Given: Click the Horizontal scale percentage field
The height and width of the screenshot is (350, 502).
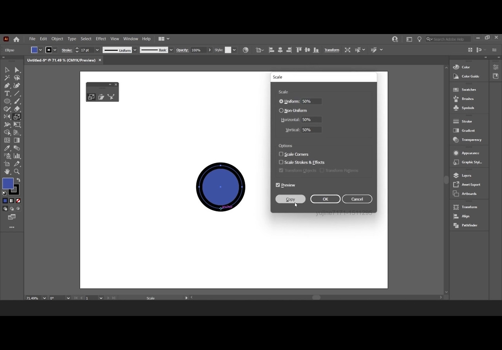Looking at the screenshot, I should [311, 120].
